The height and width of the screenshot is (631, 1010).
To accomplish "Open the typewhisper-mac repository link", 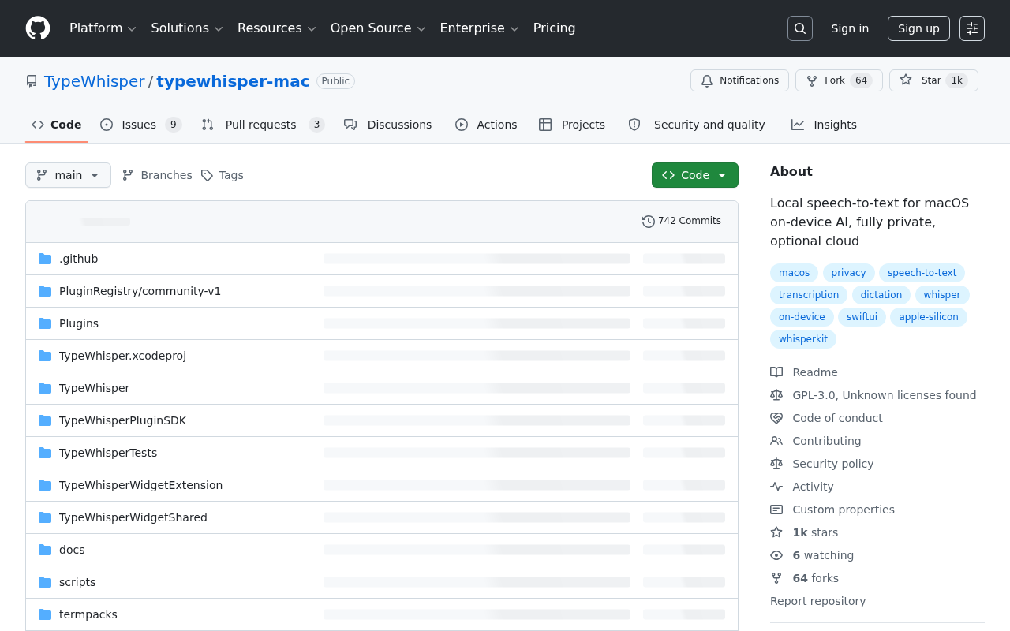I will (233, 81).
